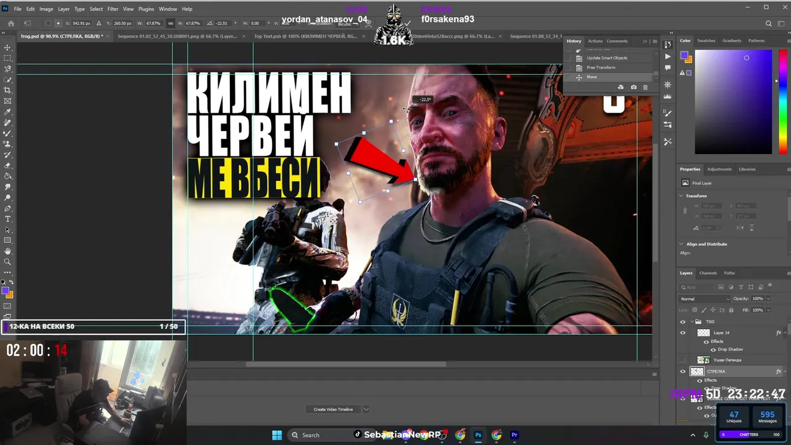This screenshot has height=445, width=791.
Task: Switch to the Channels tab
Action: (x=708, y=273)
